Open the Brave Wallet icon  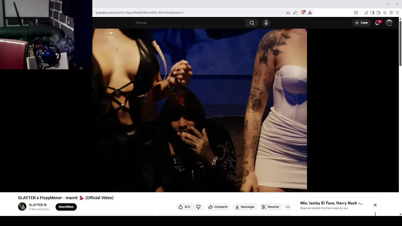coord(378,13)
